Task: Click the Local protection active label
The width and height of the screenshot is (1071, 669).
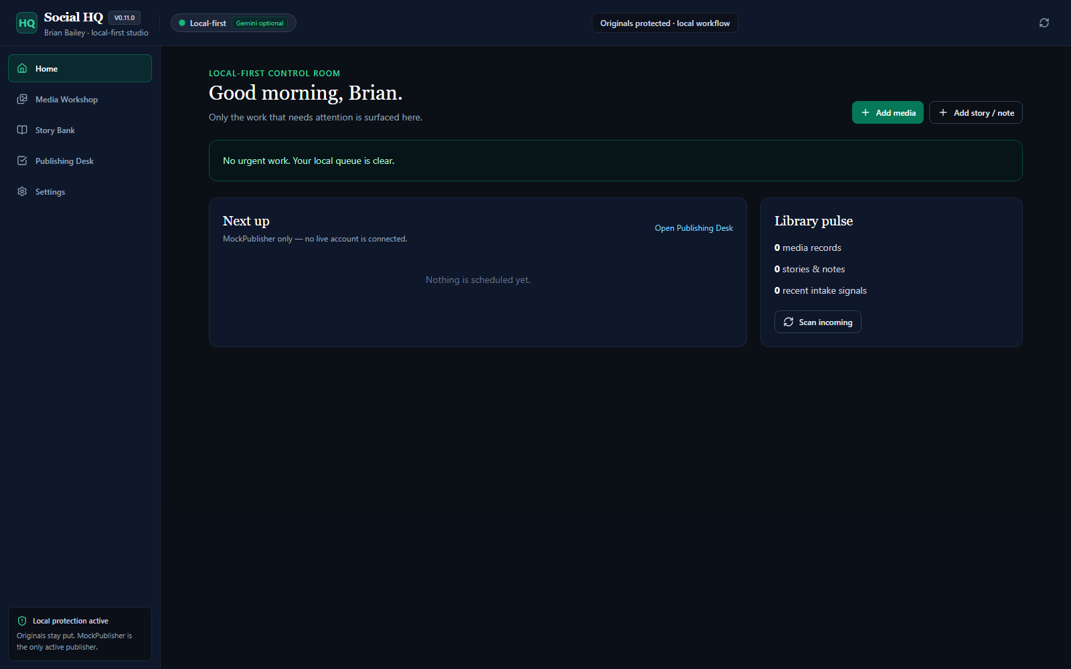Action: click(70, 621)
